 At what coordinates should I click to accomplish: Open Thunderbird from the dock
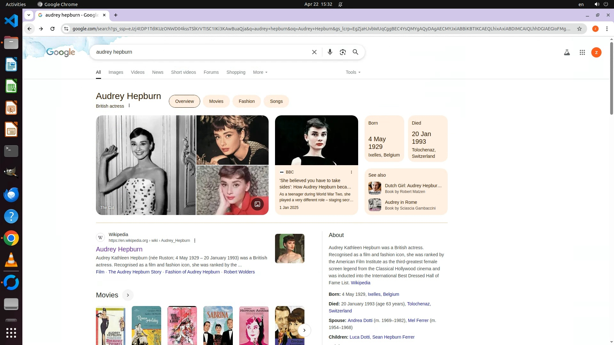click(11, 195)
